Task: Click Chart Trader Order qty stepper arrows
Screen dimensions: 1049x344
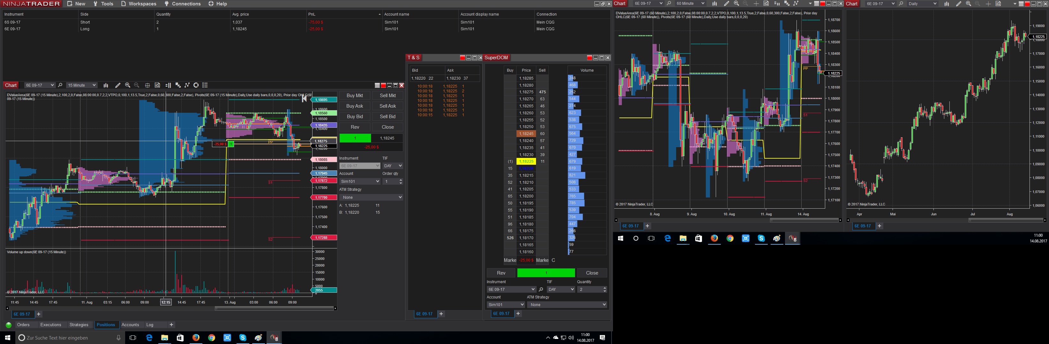Action: (401, 182)
